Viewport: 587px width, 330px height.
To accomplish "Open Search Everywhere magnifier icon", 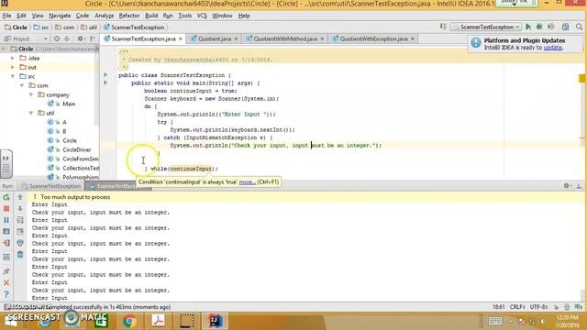I will [x=579, y=27].
